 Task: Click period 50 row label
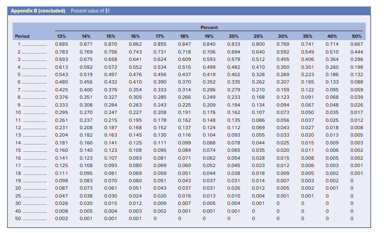[18, 219]
